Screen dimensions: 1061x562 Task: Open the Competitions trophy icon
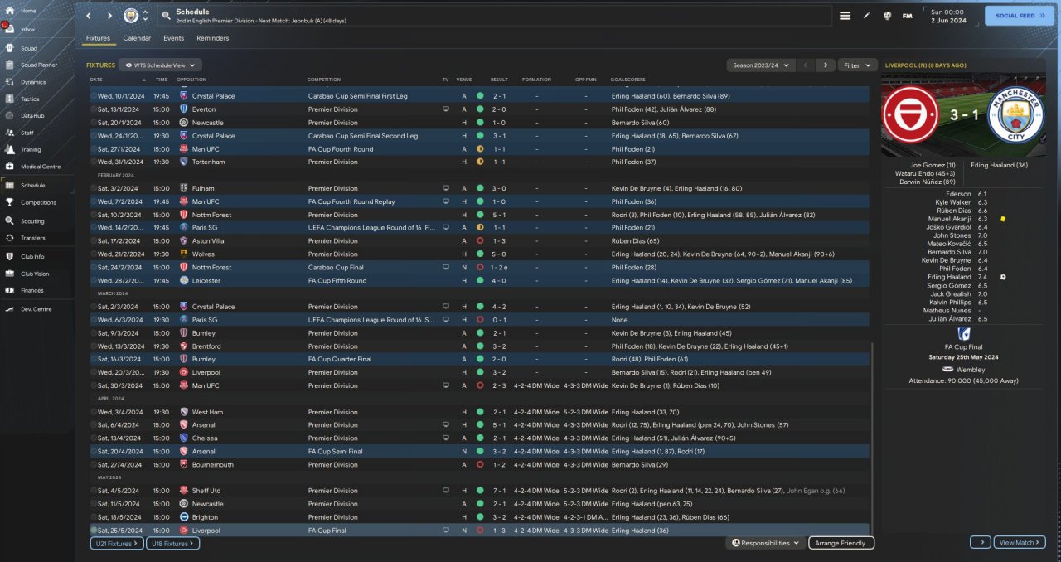[x=9, y=202]
